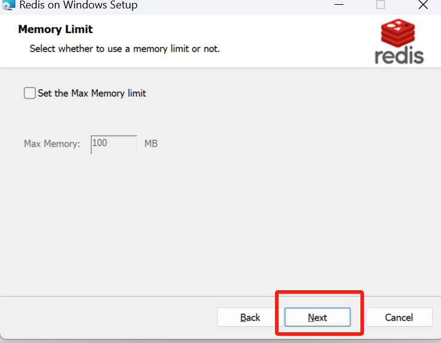Image resolution: width=441 pixels, height=343 pixels.
Task: Click the installer icon in title bar
Action: click(x=8, y=5)
